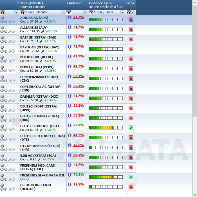Toggle list D for BAYER AG
The image size is (197, 197).
point(13,51)
